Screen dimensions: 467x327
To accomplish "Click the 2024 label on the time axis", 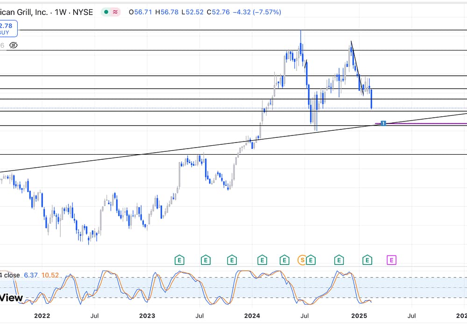I will click(252, 316).
